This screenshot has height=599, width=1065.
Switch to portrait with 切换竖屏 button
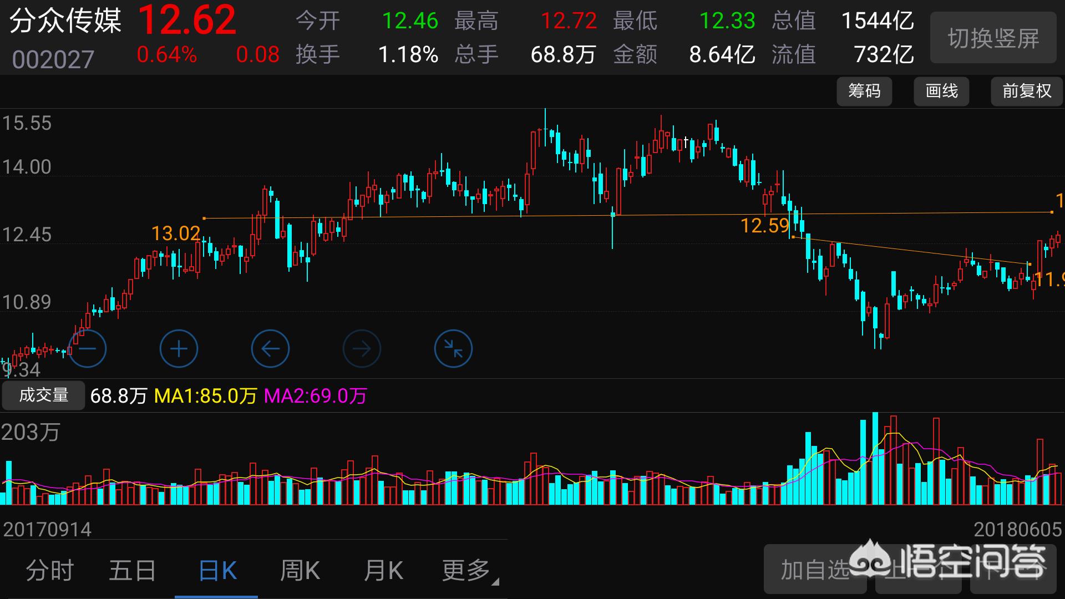[993, 38]
